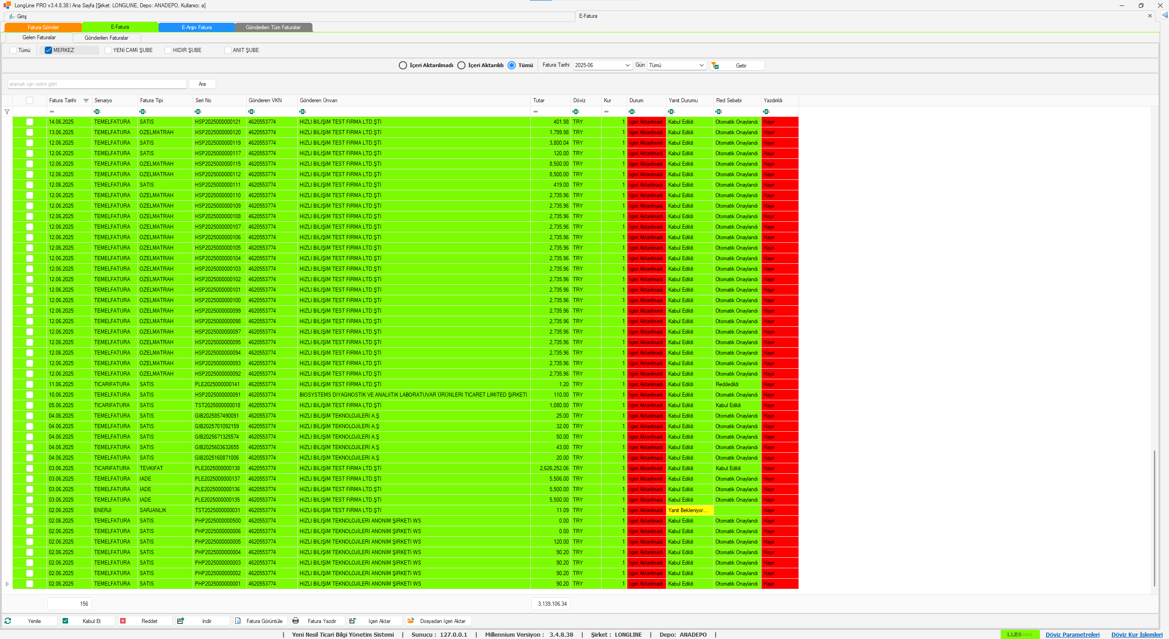
Task: Click the Fatura Görüntüle preview icon
Action: pos(238,621)
